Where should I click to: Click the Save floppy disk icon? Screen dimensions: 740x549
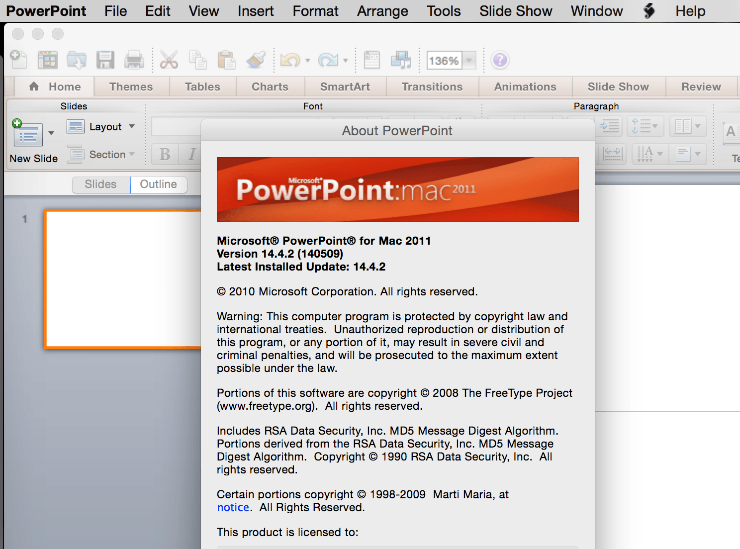[105, 60]
